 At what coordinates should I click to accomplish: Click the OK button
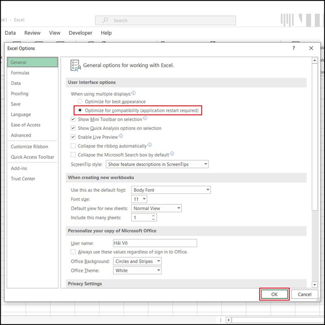click(x=274, y=294)
